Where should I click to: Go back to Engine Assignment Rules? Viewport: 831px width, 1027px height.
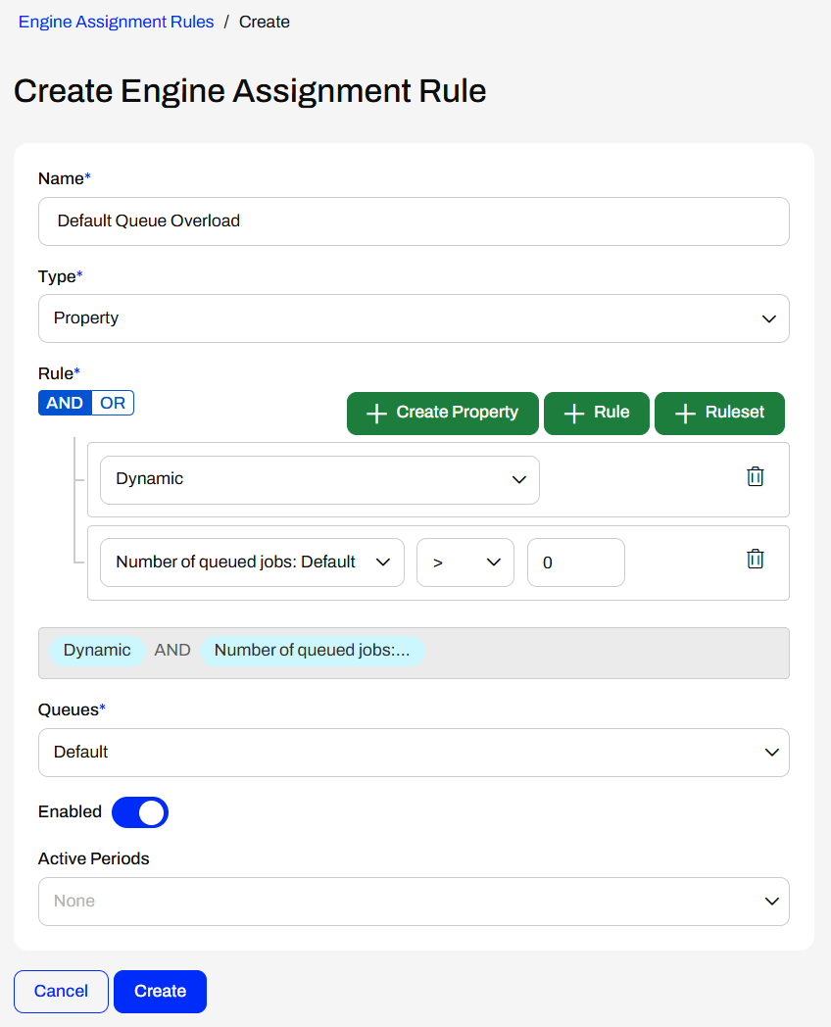point(116,22)
